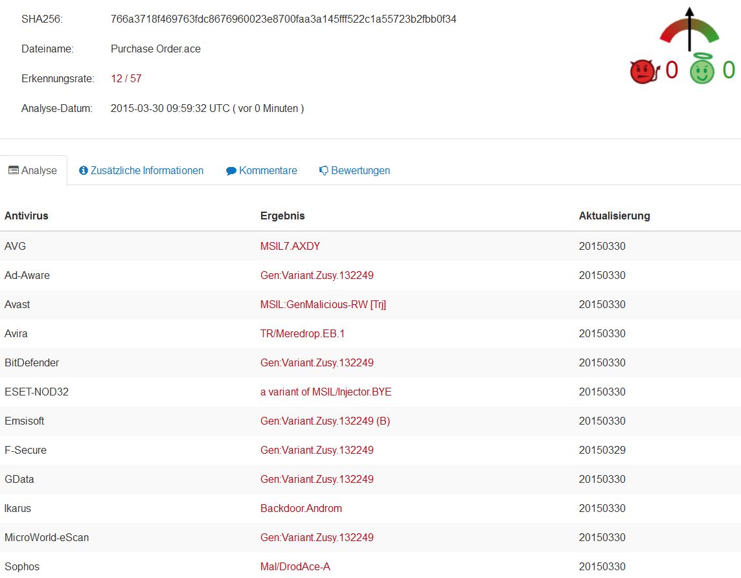Open the Kommentare tab
This screenshot has width=741, height=578.
(261, 170)
